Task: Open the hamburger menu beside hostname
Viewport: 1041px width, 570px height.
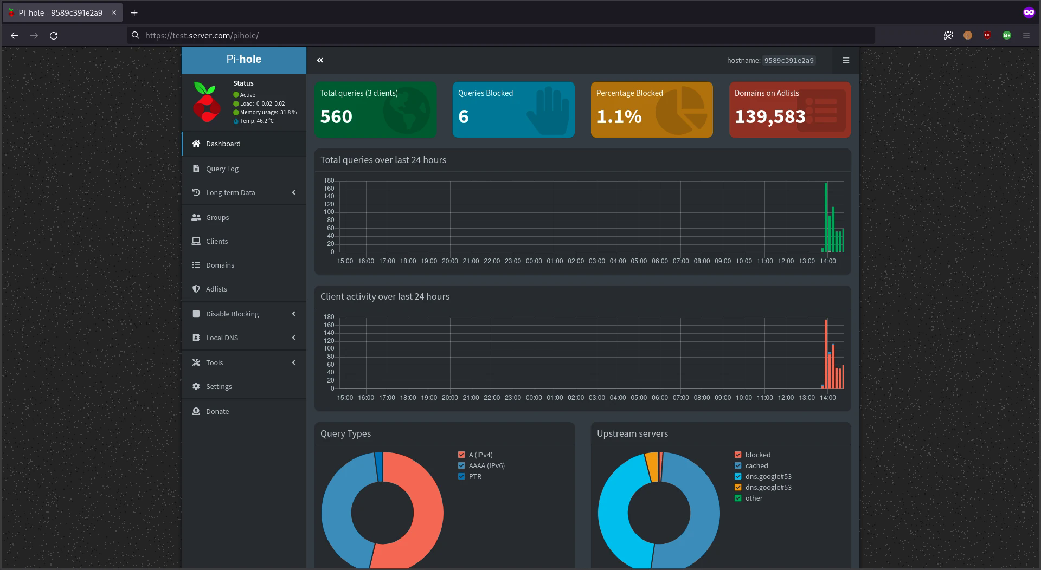Action: tap(845, 60)
